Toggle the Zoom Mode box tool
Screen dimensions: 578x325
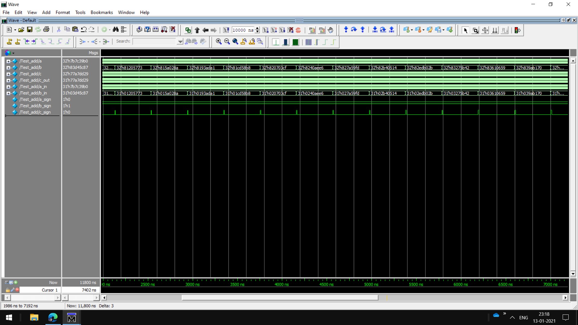coord(475,30)
